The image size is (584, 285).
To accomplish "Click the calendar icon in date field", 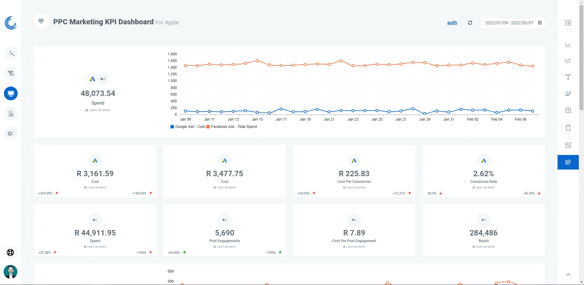I will (x=540, y=23).
